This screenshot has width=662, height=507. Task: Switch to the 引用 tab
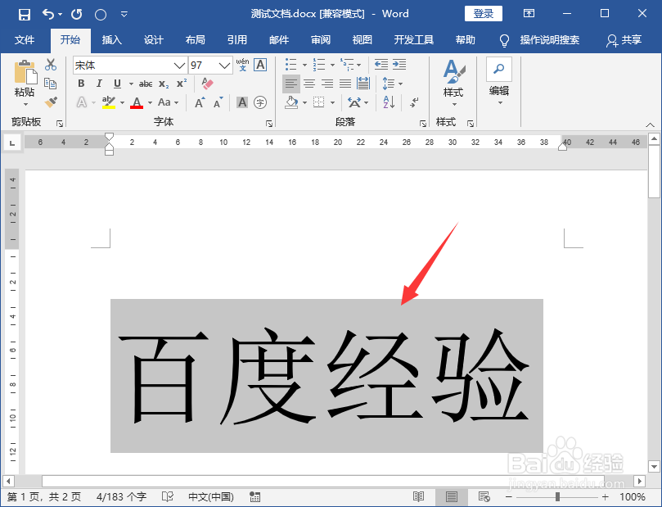(x=236, y=39)
